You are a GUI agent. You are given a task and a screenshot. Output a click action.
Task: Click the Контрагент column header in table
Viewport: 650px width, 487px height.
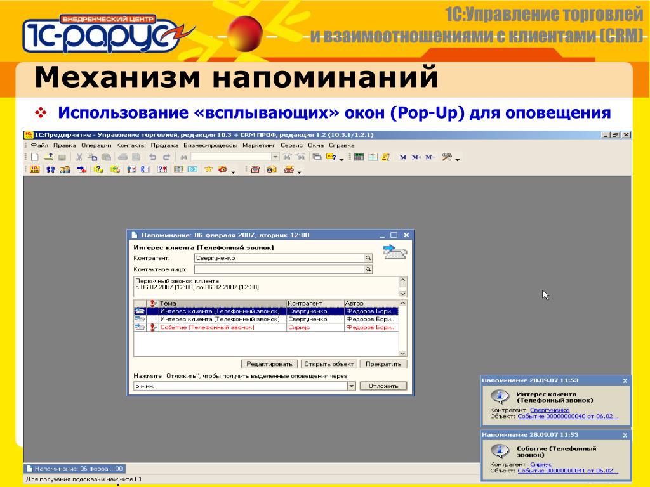pos(315,303)
